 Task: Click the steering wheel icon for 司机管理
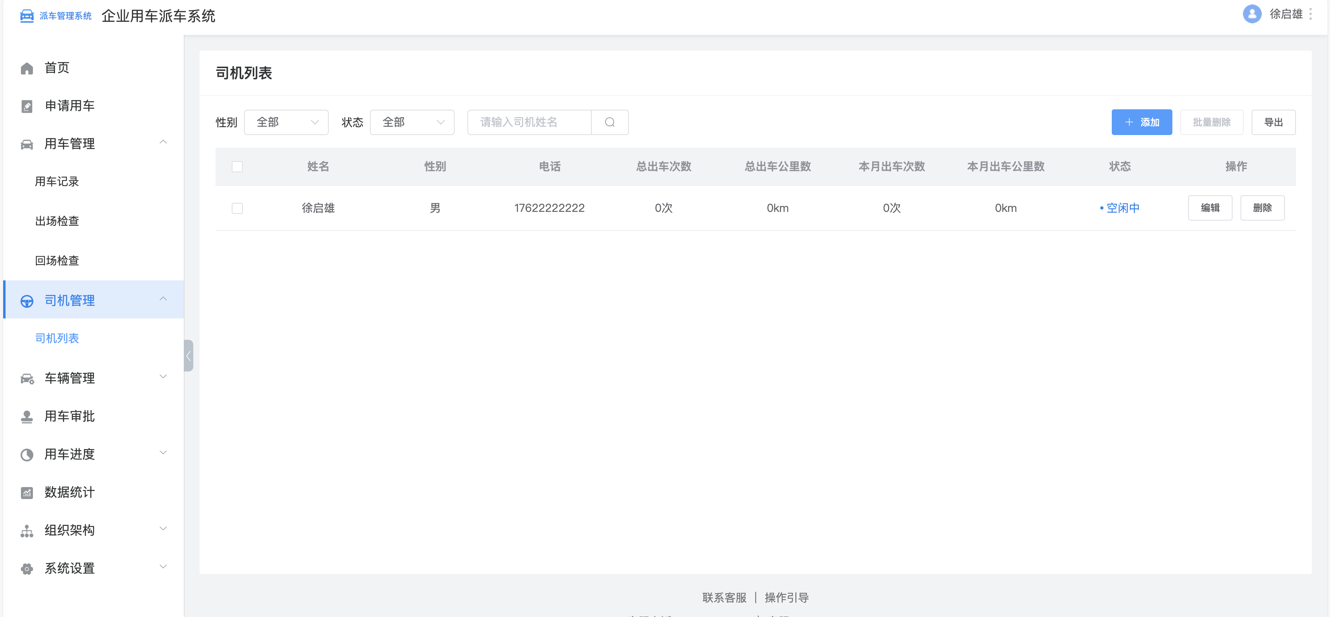click(27, 301)
